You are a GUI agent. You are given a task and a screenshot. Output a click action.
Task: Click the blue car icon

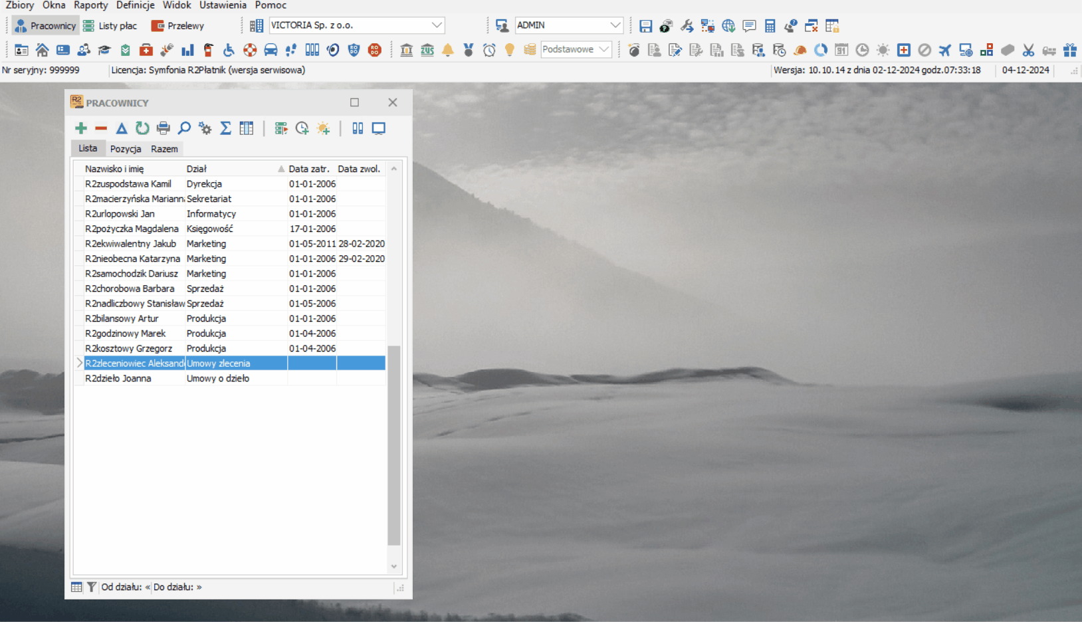270,50
